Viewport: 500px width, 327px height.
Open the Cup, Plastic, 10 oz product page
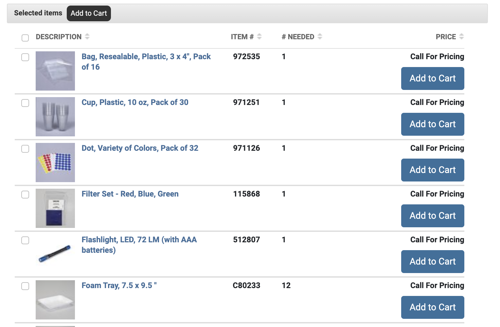[135, 102]
